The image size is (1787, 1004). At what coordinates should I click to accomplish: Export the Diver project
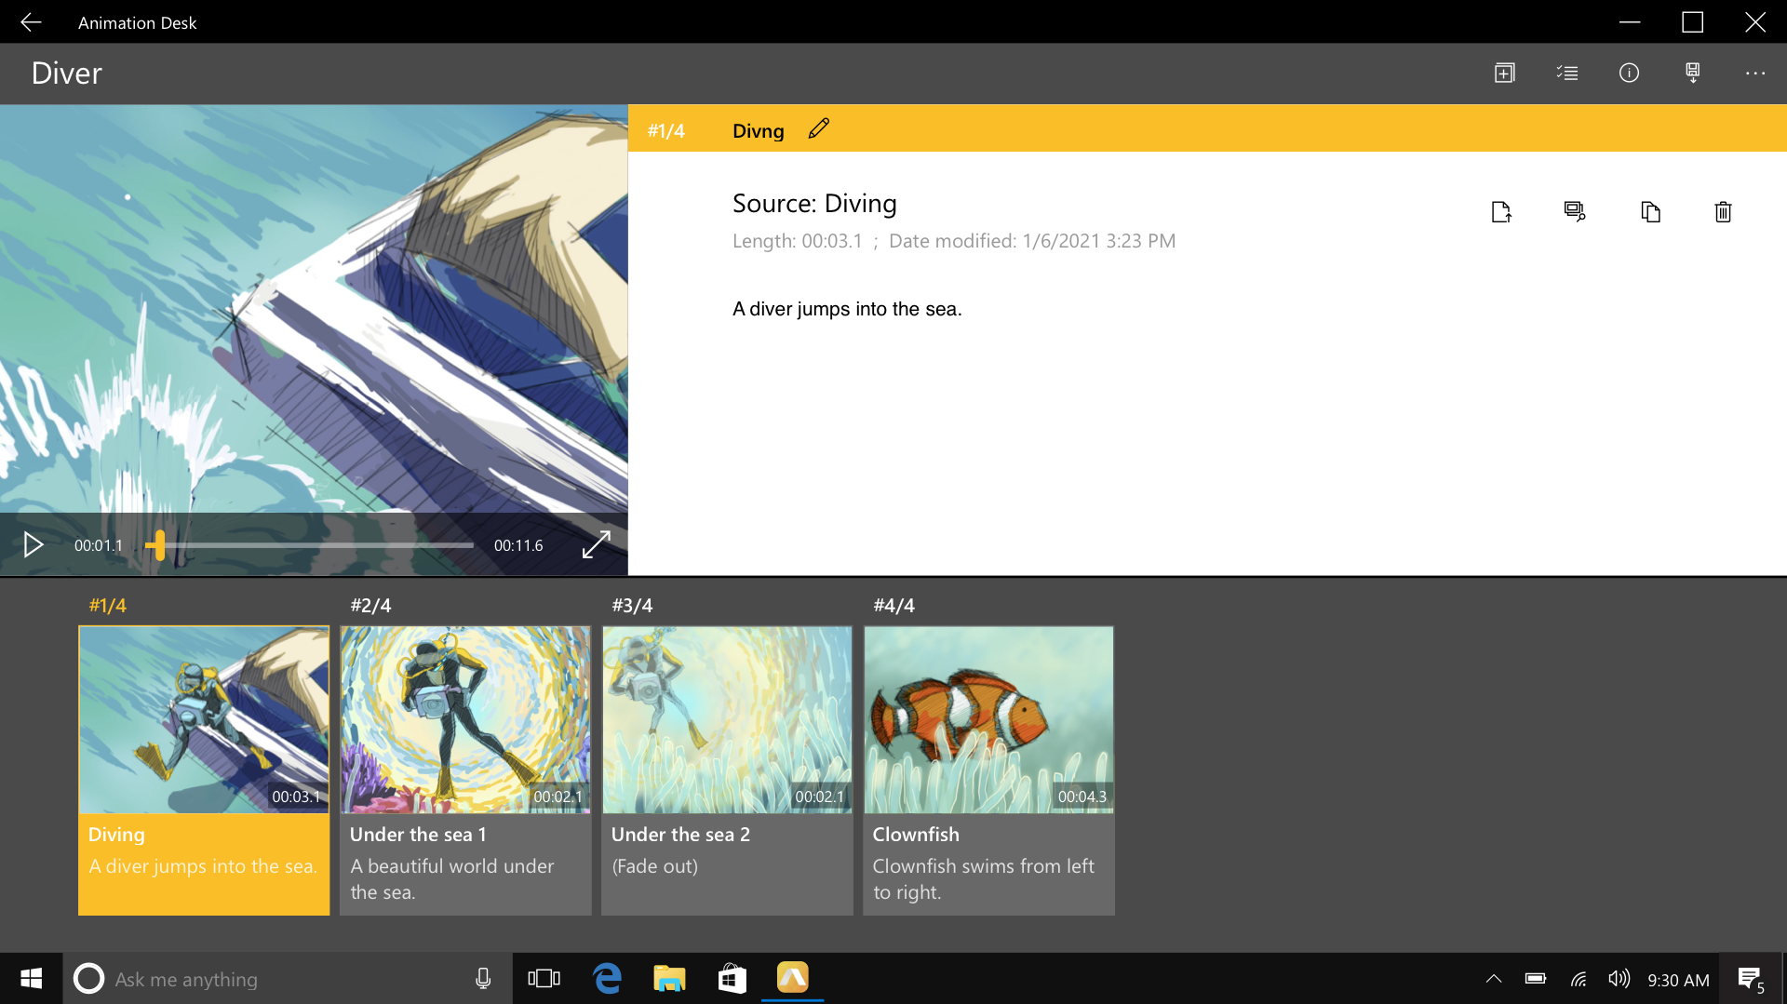coord(1693,73)
